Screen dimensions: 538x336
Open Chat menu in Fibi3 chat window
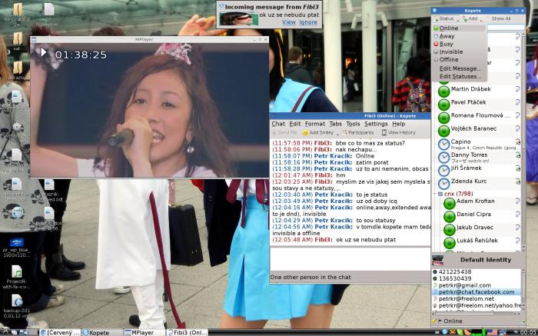pos(278,124)
